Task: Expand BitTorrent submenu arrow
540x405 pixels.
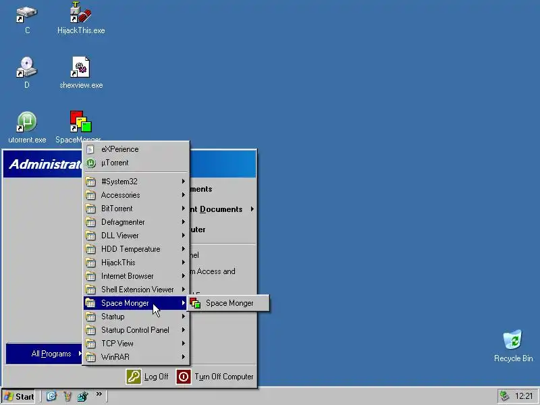Action: click(184, 209)
